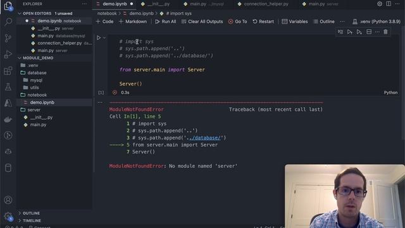The width and height of the screenshot is (405, 228).
Task: Add a Code cell
Action: (x=104, y=22)
